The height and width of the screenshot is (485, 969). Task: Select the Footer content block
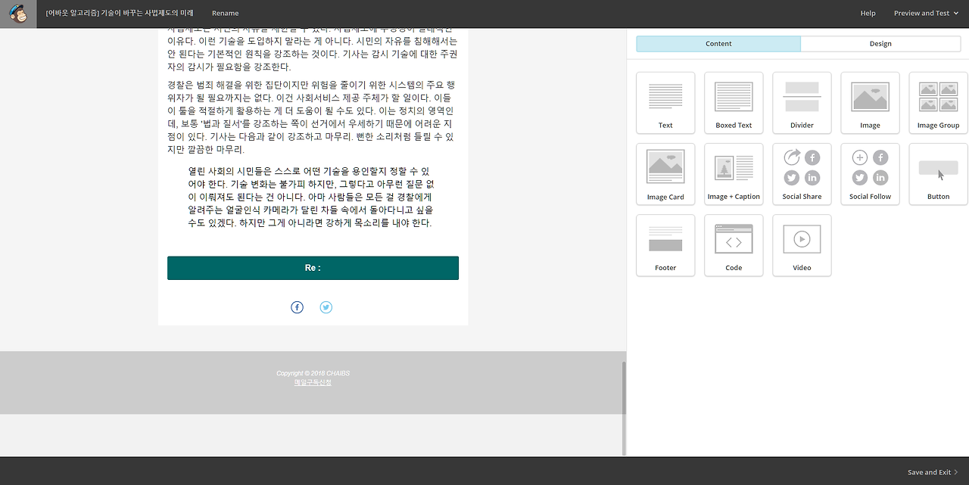coord(665,244)
